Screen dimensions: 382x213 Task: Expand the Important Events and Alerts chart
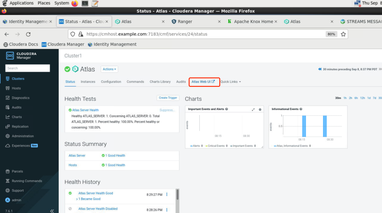pos(253,110)
